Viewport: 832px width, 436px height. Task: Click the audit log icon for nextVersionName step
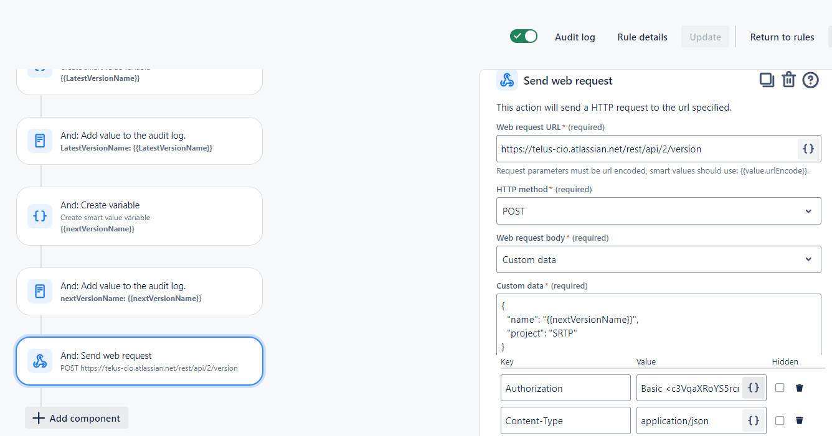pyautogui.click(x=40, y=291)
